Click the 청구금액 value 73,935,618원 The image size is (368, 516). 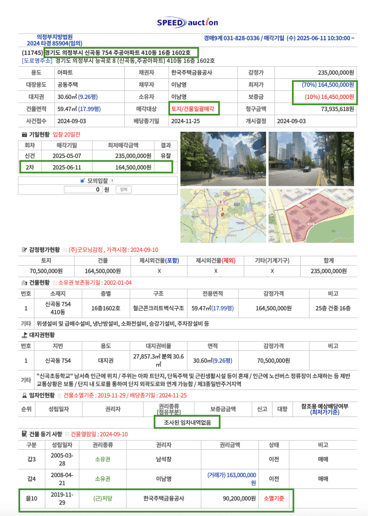pos(338,109)
